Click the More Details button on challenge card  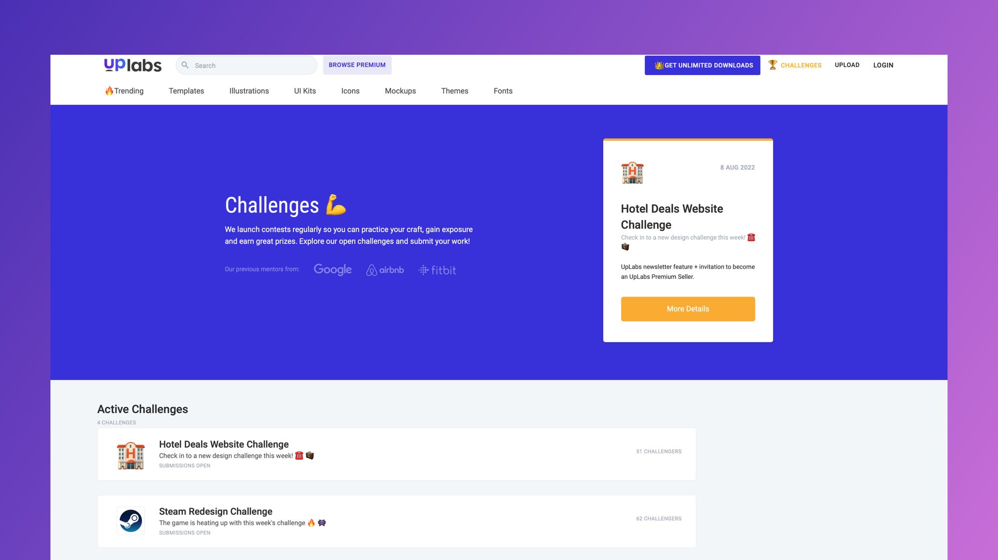(x=688, y=308)
